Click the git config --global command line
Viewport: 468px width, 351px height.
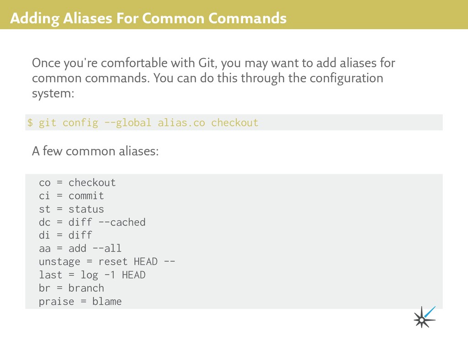pyautogui.click(x=143, y=122)
